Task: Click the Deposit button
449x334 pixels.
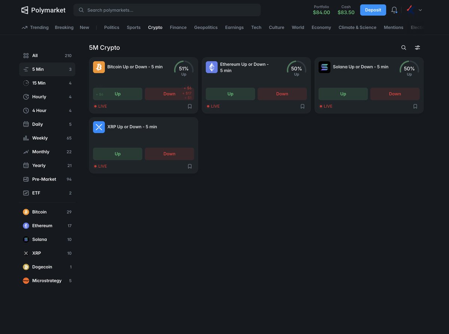Action: (373, 10)
